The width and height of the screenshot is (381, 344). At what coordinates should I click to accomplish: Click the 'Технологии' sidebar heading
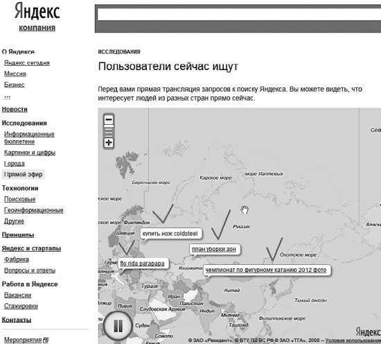(20, 188)
